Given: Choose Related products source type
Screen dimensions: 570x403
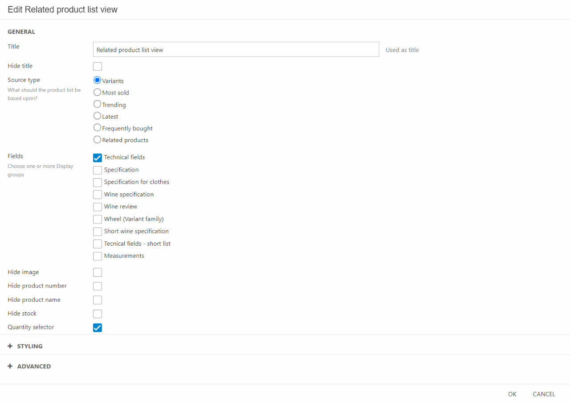Looking at the screenshot, I should point(97,140).
